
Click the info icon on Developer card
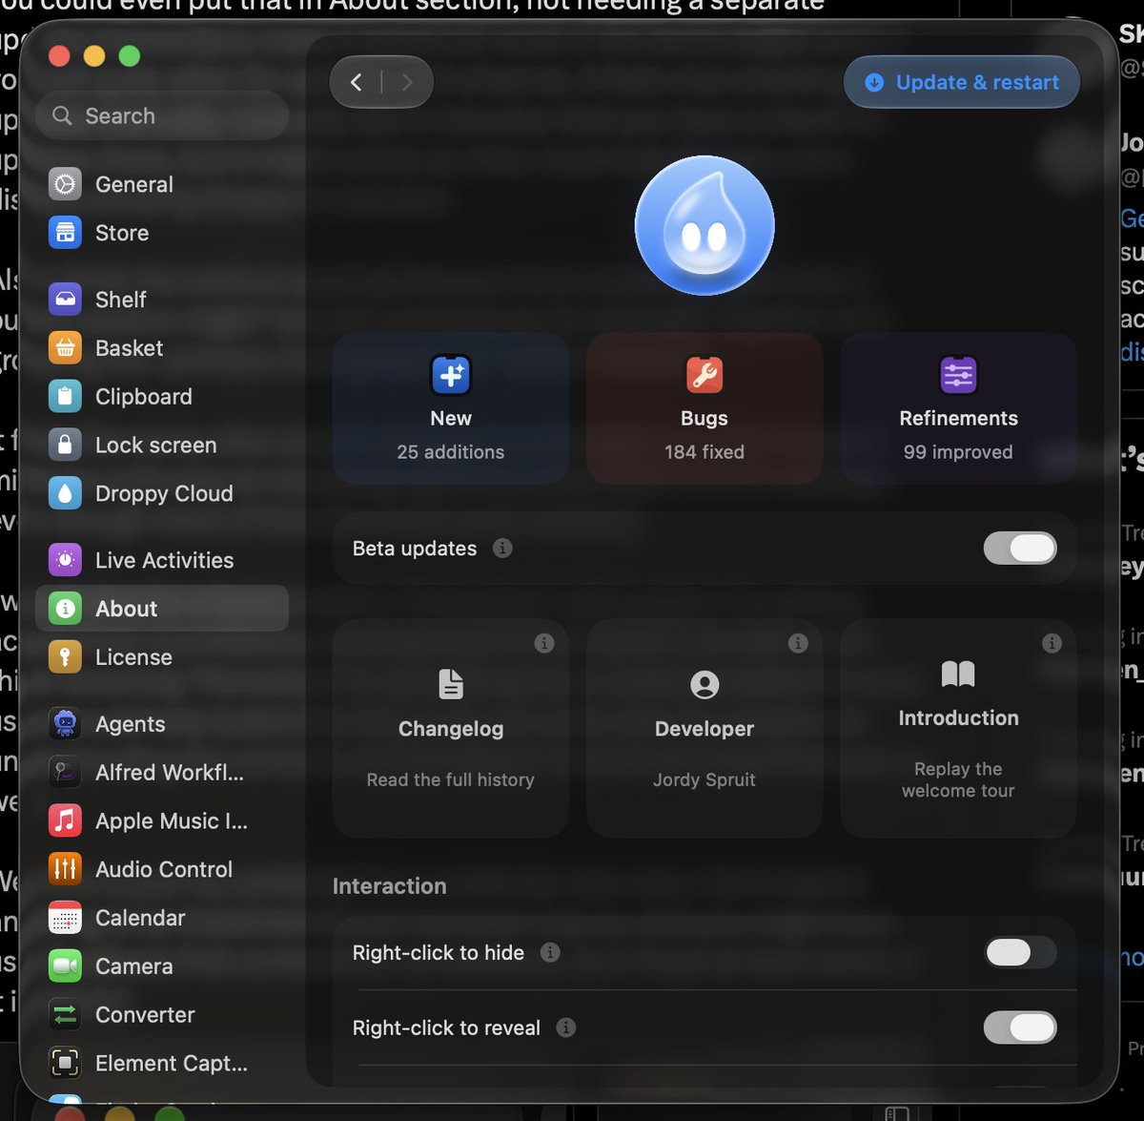798,643
